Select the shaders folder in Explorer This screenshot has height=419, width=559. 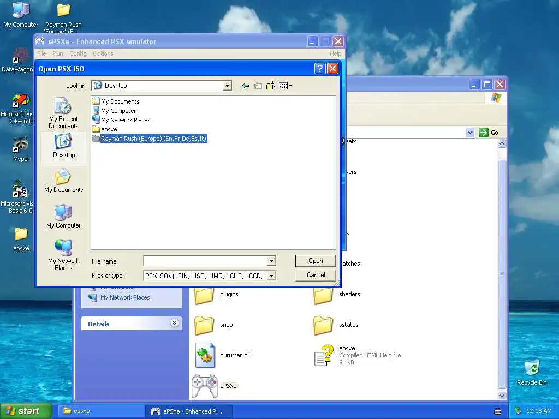[x=337, y=294]
